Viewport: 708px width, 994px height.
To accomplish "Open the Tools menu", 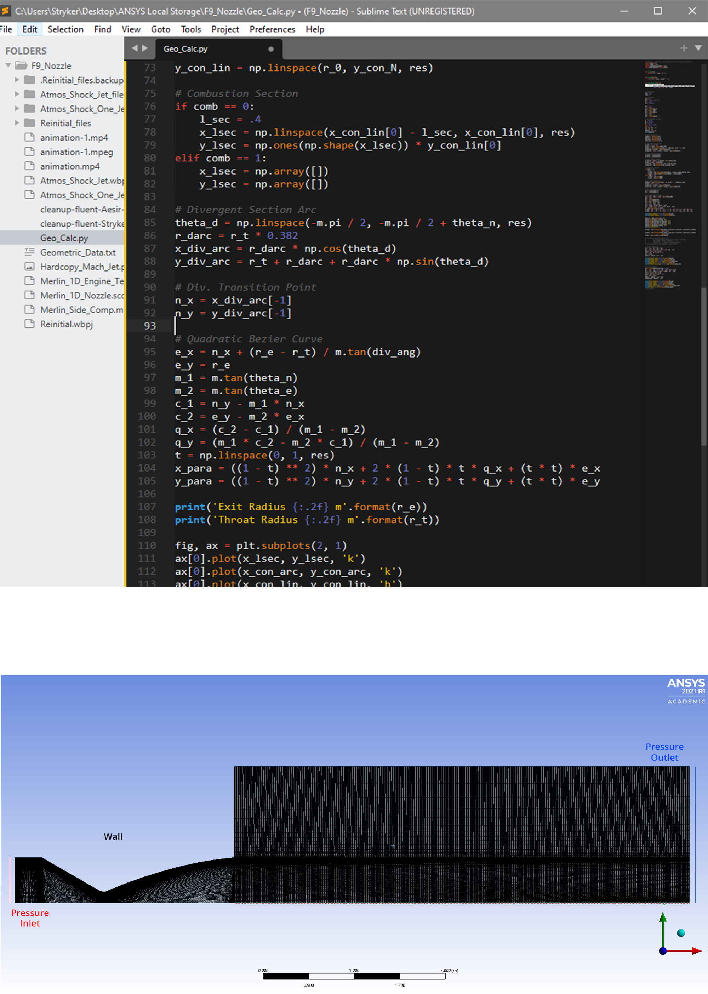I will coord(191,29).
